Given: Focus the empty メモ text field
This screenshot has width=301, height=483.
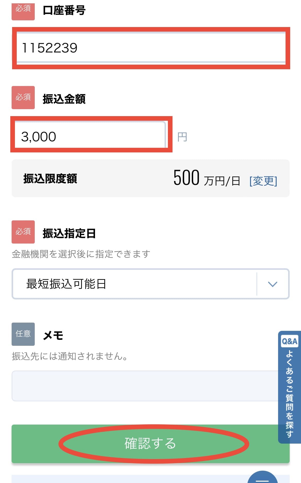Looking at the screenshot, I should coord(151,386).
